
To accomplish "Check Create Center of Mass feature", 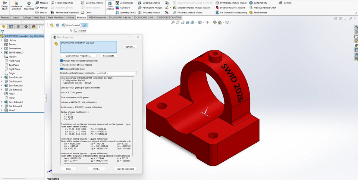I will click(x=62, y=65).
